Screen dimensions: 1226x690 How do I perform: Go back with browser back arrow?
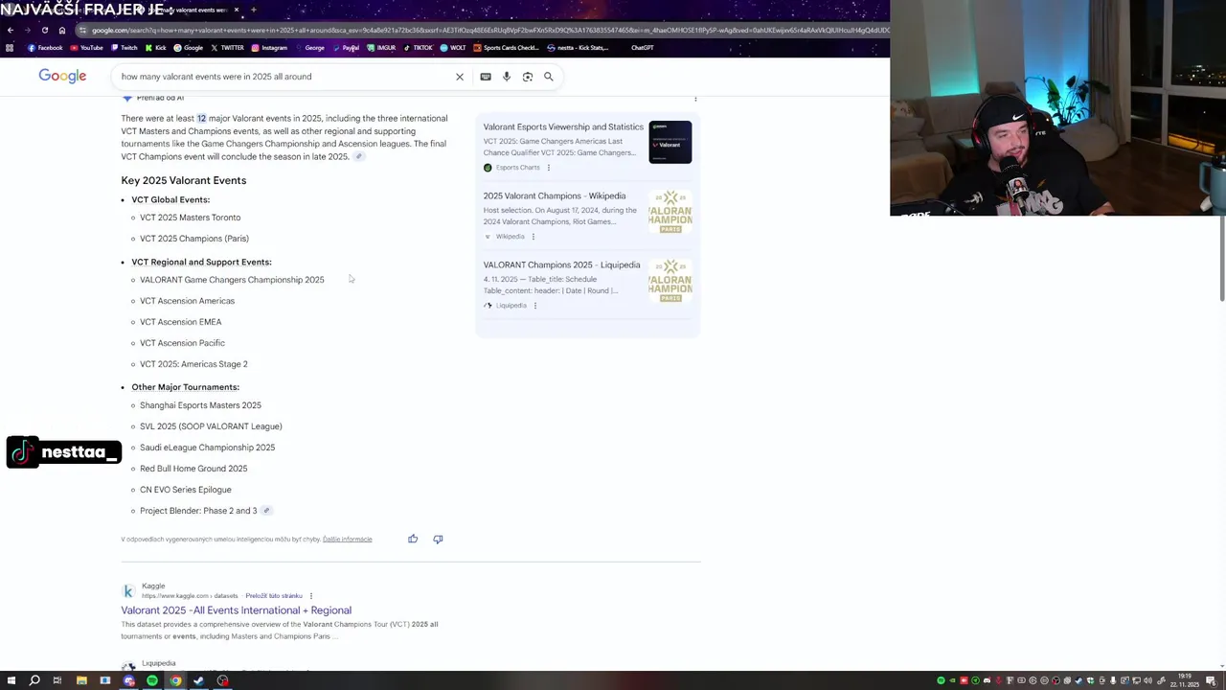click(x=11, y=30)
